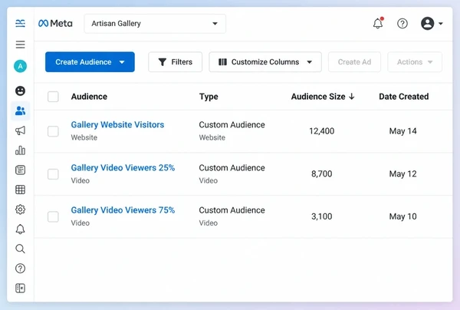This screenshot has height=310, width=460.
Task: Click the Audience column header
Action: [x=89, y=97]
